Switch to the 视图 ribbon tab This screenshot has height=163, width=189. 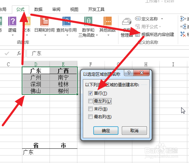[74, 10]
